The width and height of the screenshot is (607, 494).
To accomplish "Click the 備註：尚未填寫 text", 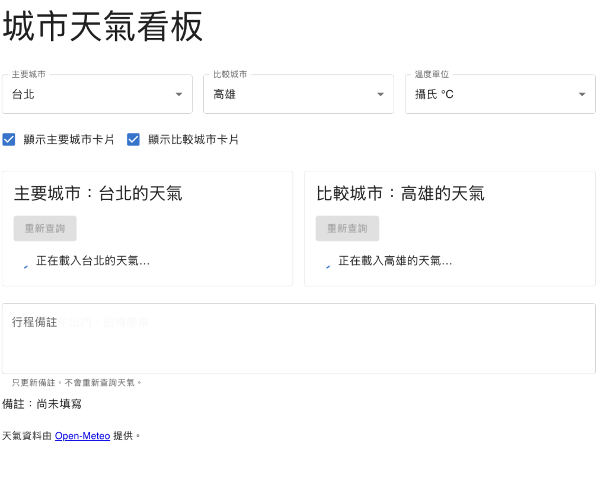I will tap(42, 404).
